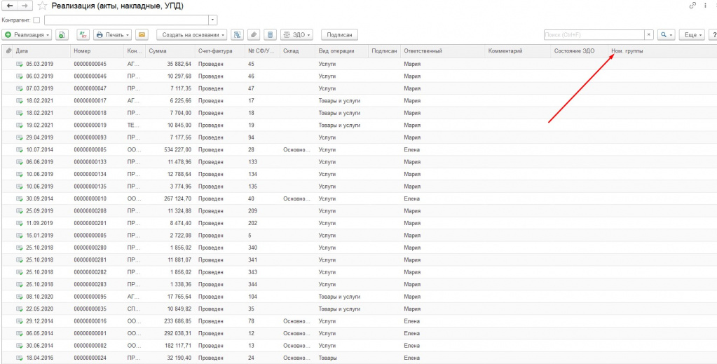The width and height of the screenshot is (717, 364).
Task: Expand the Создать на основании dropdown
Action: tap(191, 35)
